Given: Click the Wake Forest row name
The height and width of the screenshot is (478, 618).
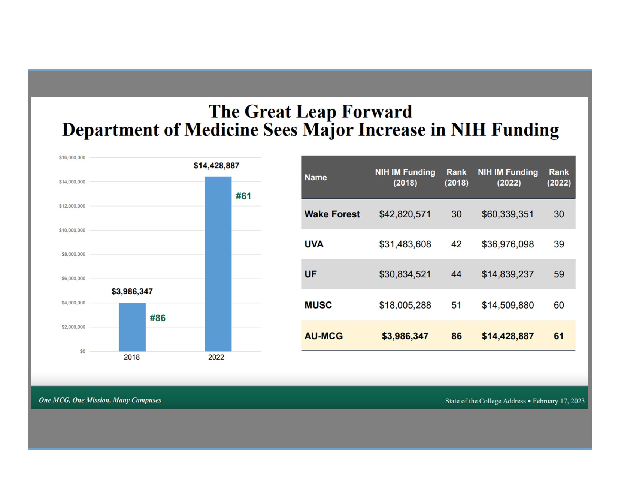Looking at the screenshot, I should tap(332, 214).
